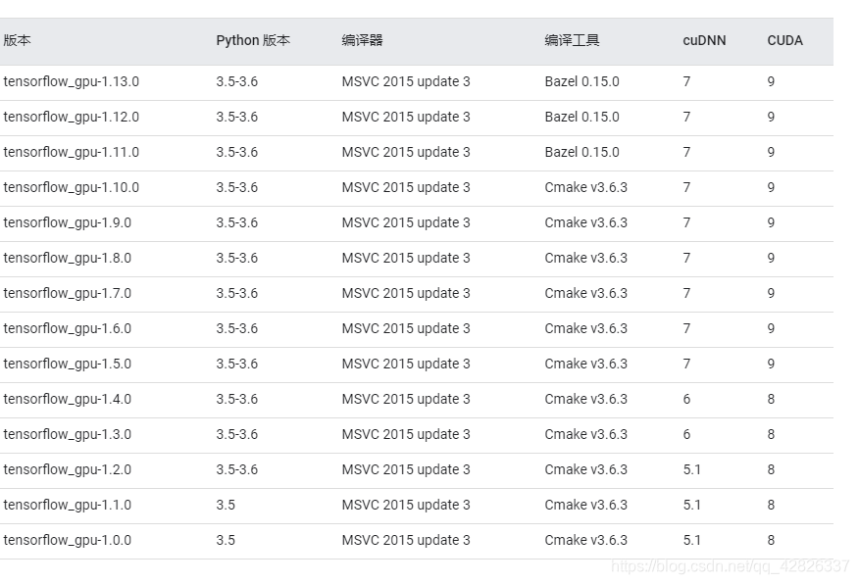
Task: Click CUDA value 9 in tensorflow_gpu-1.5.0 row
Action: click(x=771, y=364)
